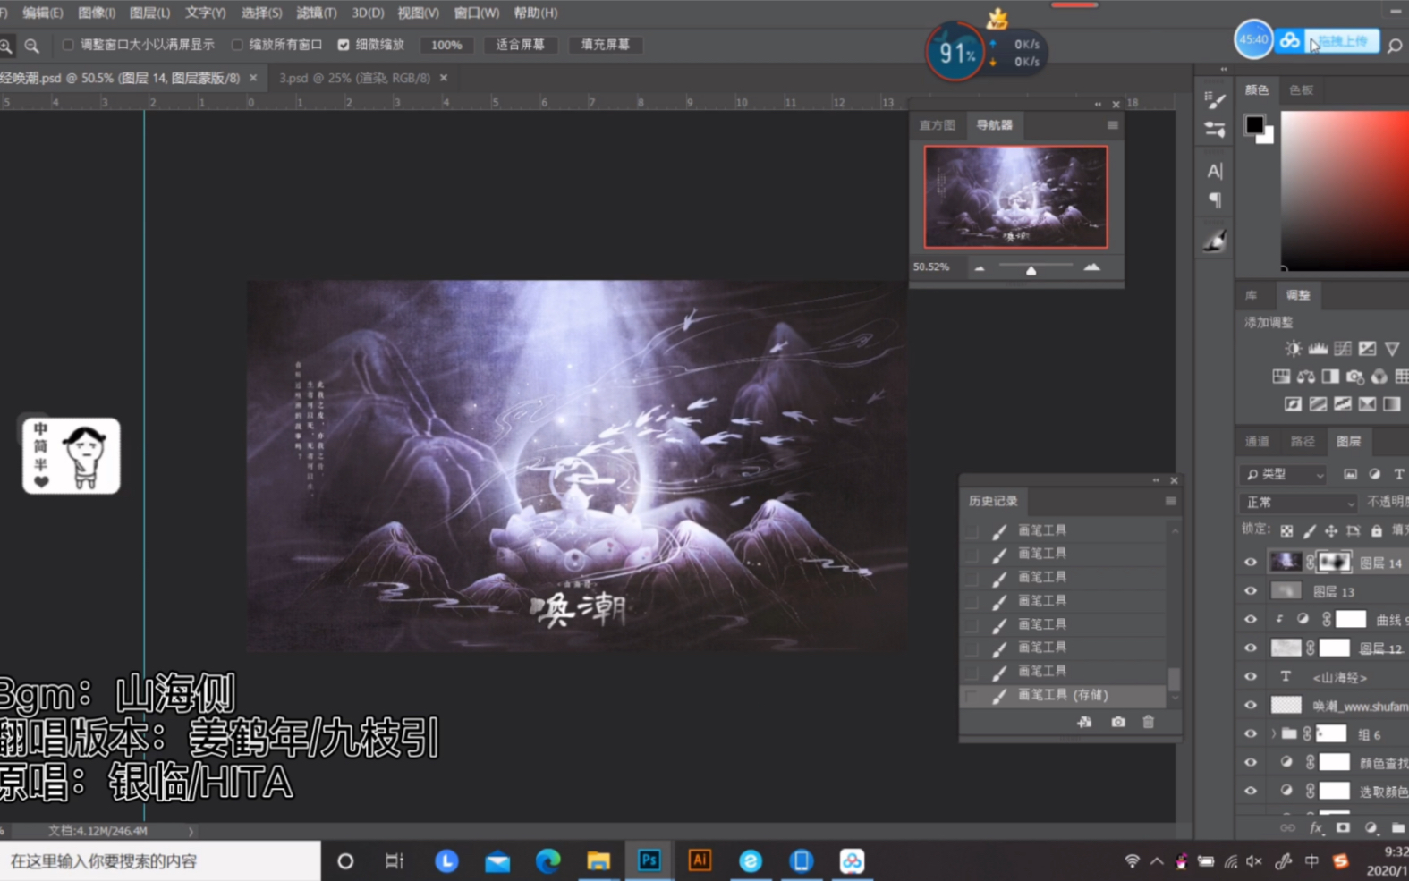Screen dimensions: 1409x881
Task: Create new document from current history state
Action: pos(1084,722)
